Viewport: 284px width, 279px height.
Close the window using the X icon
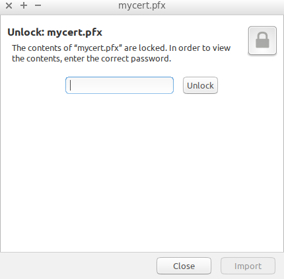(9, 5)
